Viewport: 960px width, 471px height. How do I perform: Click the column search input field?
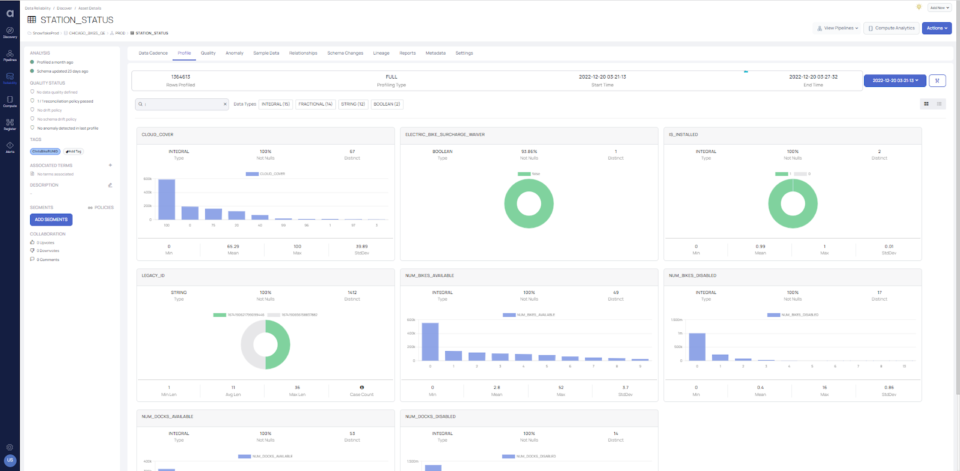[182, 104]
